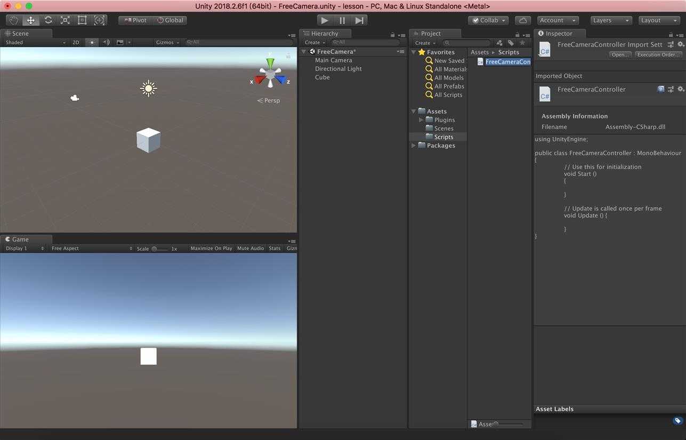Select the Move tool

click(x=31, y=20)
